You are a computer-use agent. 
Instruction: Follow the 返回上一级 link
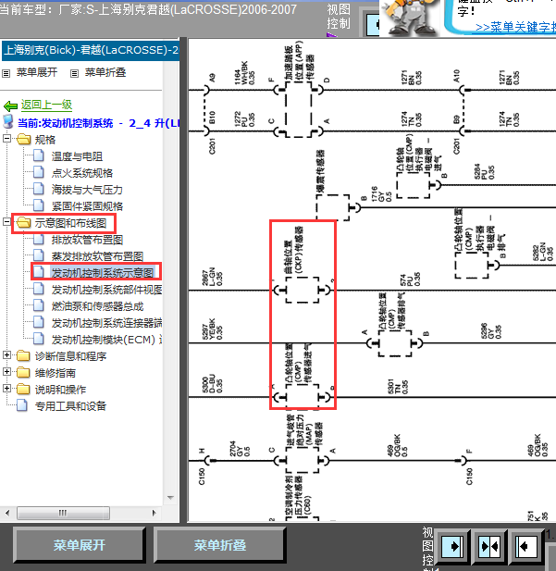pos(46,105)
